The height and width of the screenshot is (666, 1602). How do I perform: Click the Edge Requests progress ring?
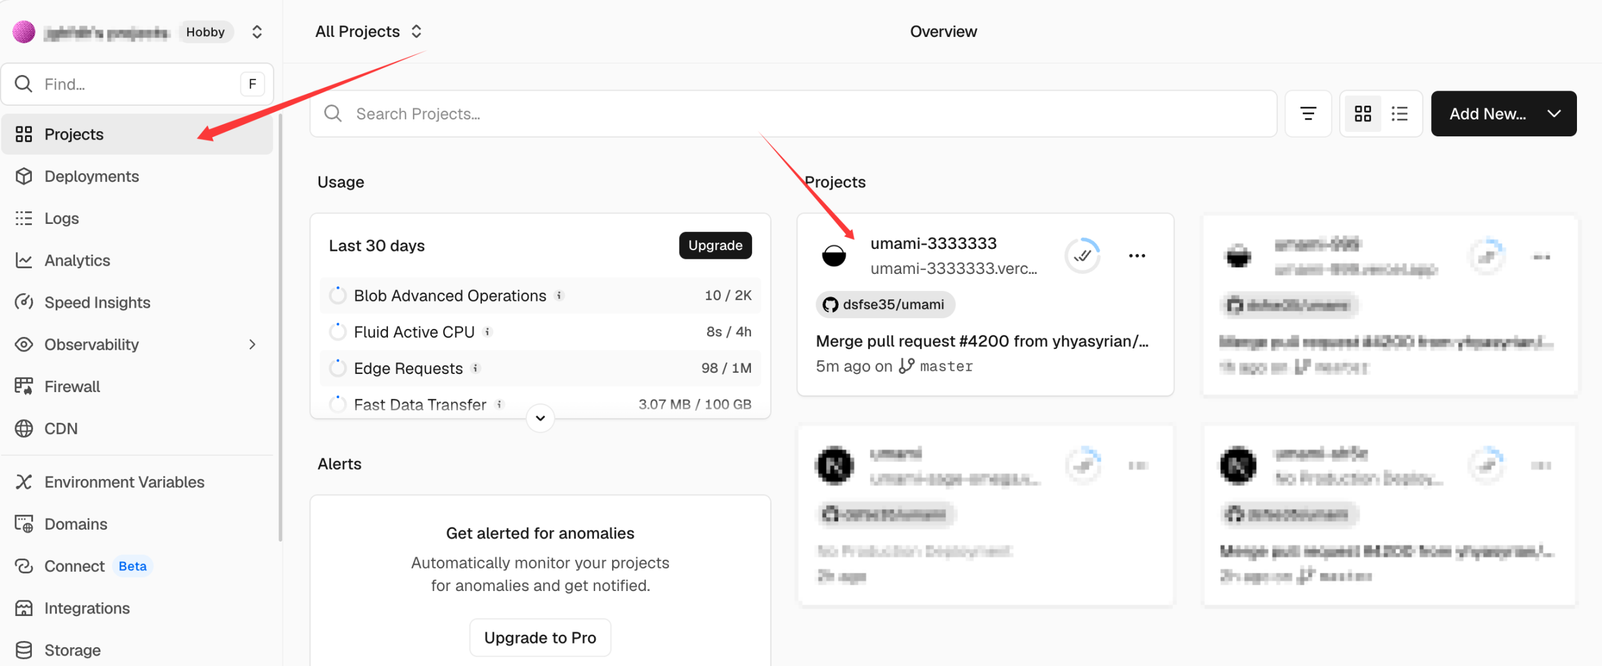pyautogui.click(x=338, y=368)
